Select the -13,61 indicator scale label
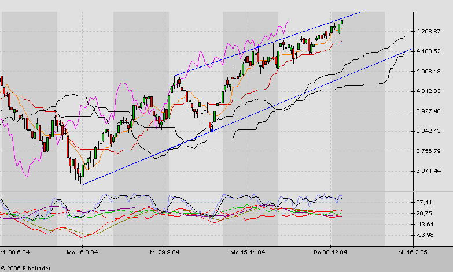Image resolution: width=453 pixels, height=272 pixels. pos(425,223)
